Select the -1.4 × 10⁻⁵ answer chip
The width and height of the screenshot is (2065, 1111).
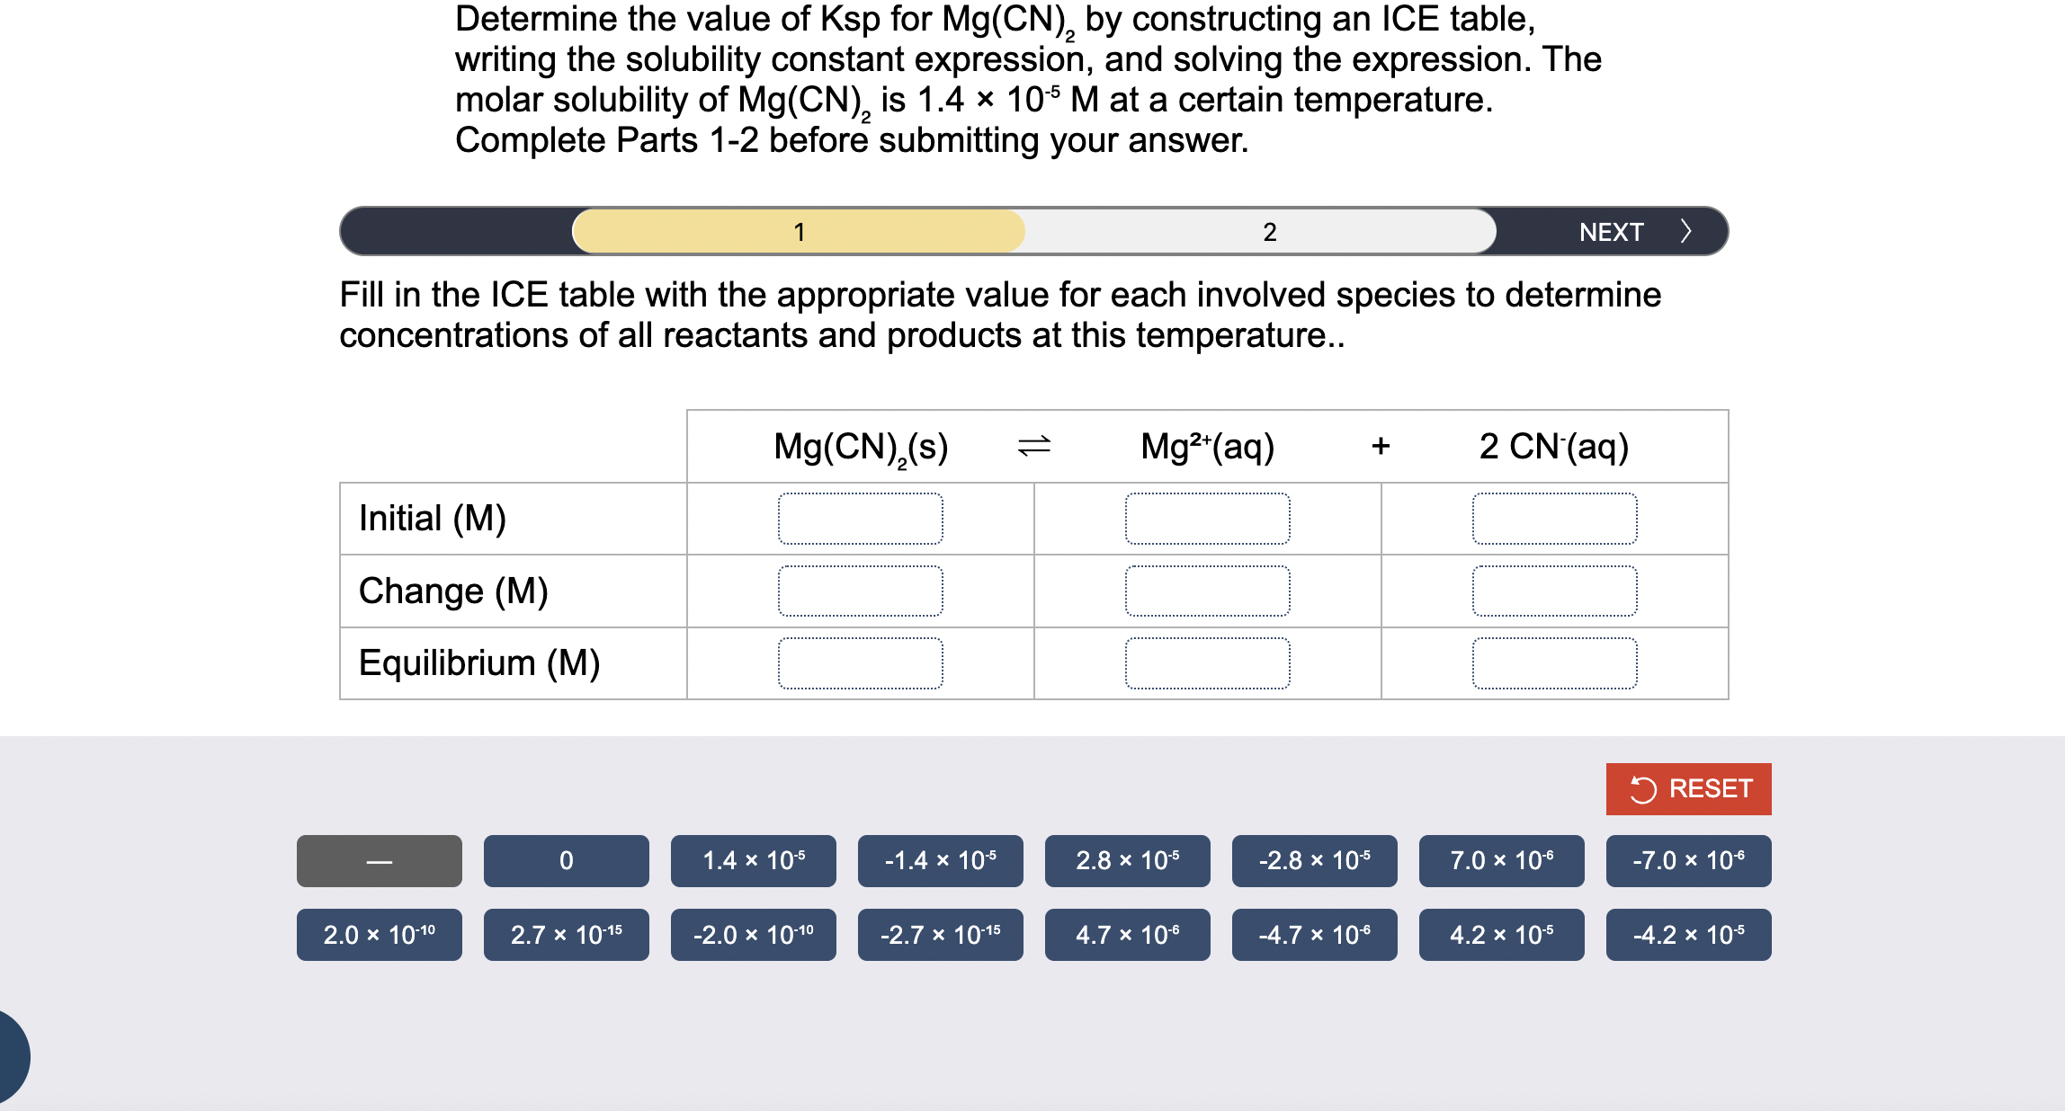point(940,861)
